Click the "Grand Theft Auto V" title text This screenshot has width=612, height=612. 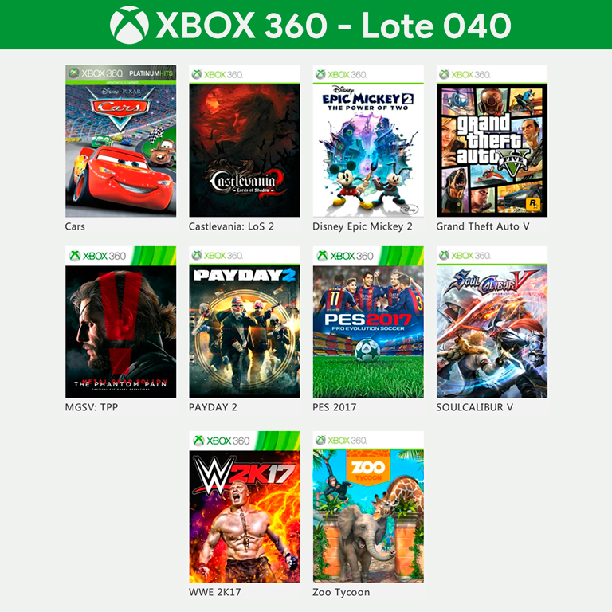(483, 226)
